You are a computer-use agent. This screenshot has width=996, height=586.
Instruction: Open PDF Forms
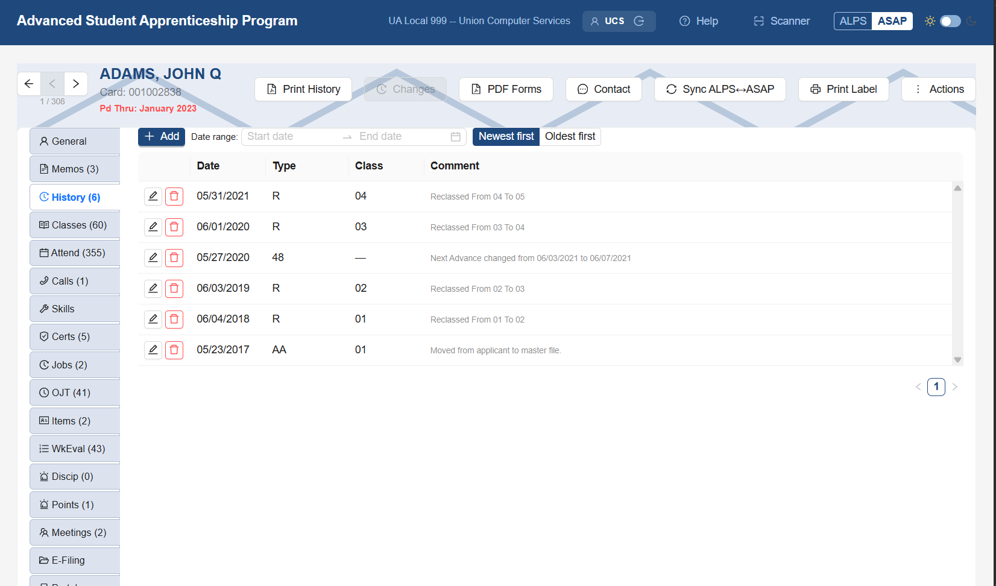pos(506,89)
